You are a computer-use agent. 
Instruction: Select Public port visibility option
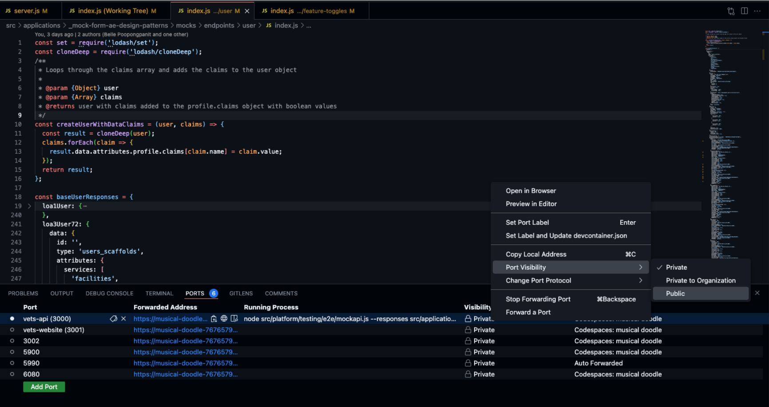point(675,294)
